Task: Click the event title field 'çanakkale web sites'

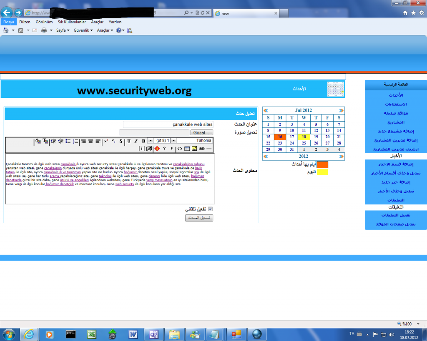Action: coord(168,124)
